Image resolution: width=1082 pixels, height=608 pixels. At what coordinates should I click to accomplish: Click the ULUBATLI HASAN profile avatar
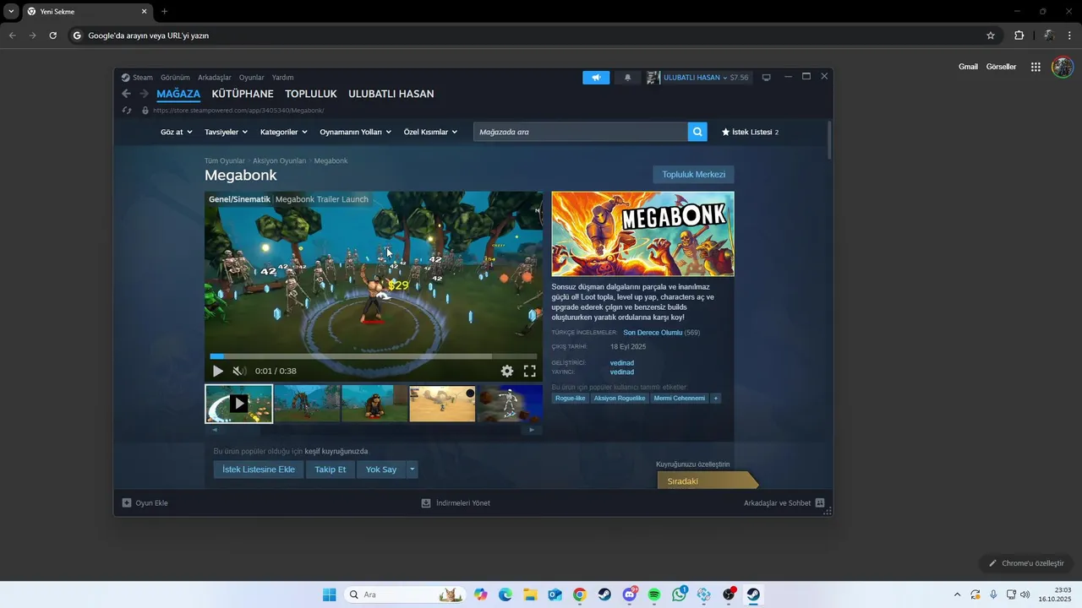653,77
